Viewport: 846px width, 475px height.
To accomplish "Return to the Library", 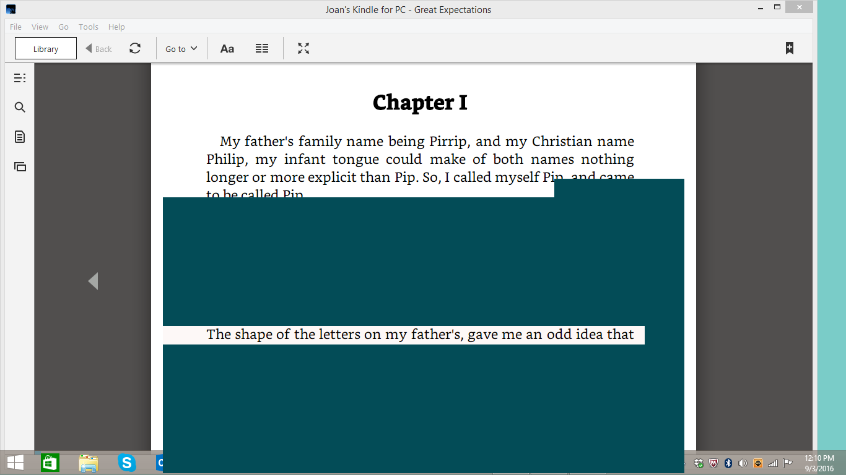I will [45, 48].
